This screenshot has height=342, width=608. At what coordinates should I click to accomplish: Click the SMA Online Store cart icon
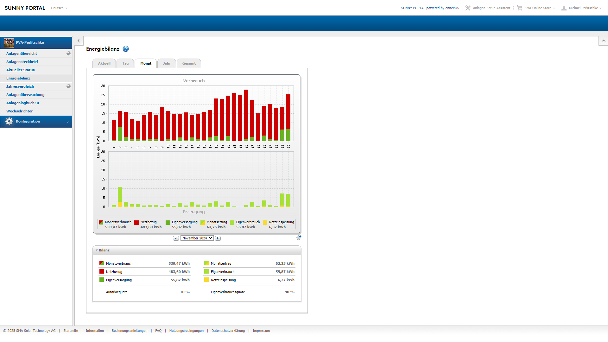pos(519,8)
